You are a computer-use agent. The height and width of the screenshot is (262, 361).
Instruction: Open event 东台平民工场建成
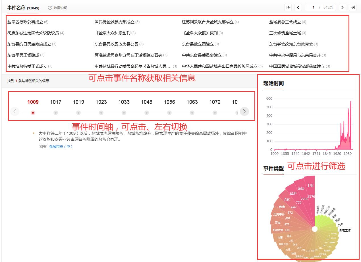(x=23, y=55)
